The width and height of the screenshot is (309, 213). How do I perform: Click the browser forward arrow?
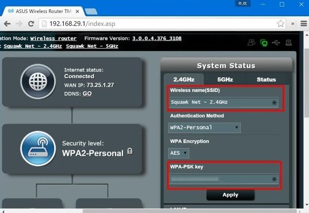[19, 24]
